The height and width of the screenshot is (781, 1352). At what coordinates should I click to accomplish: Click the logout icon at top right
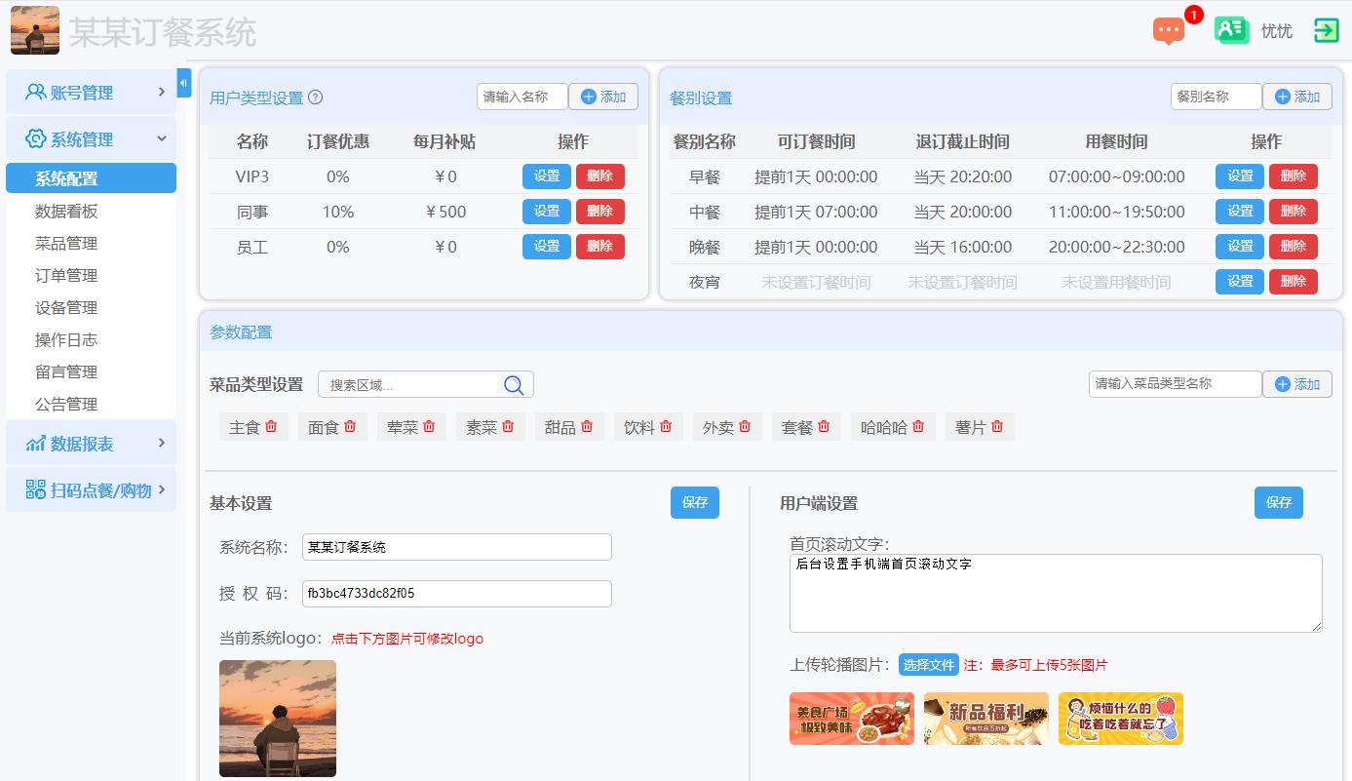coord(1326,30)
